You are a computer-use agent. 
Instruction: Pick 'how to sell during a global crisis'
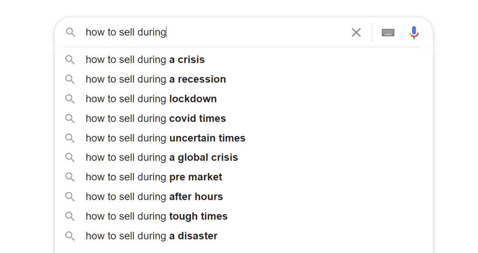click(x=244, y=158)
